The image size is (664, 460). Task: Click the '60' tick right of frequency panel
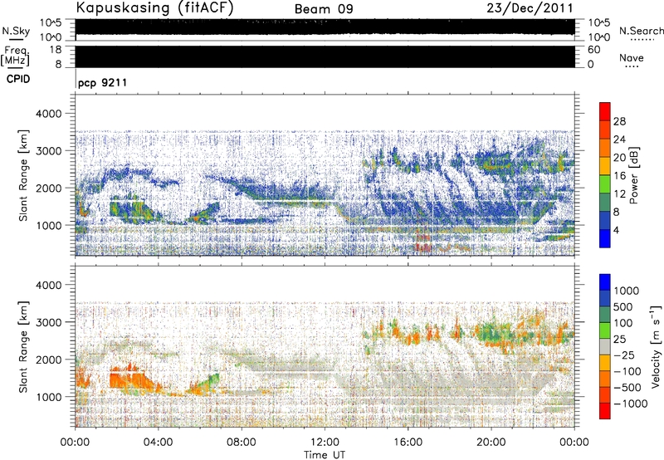click(593, 50)
